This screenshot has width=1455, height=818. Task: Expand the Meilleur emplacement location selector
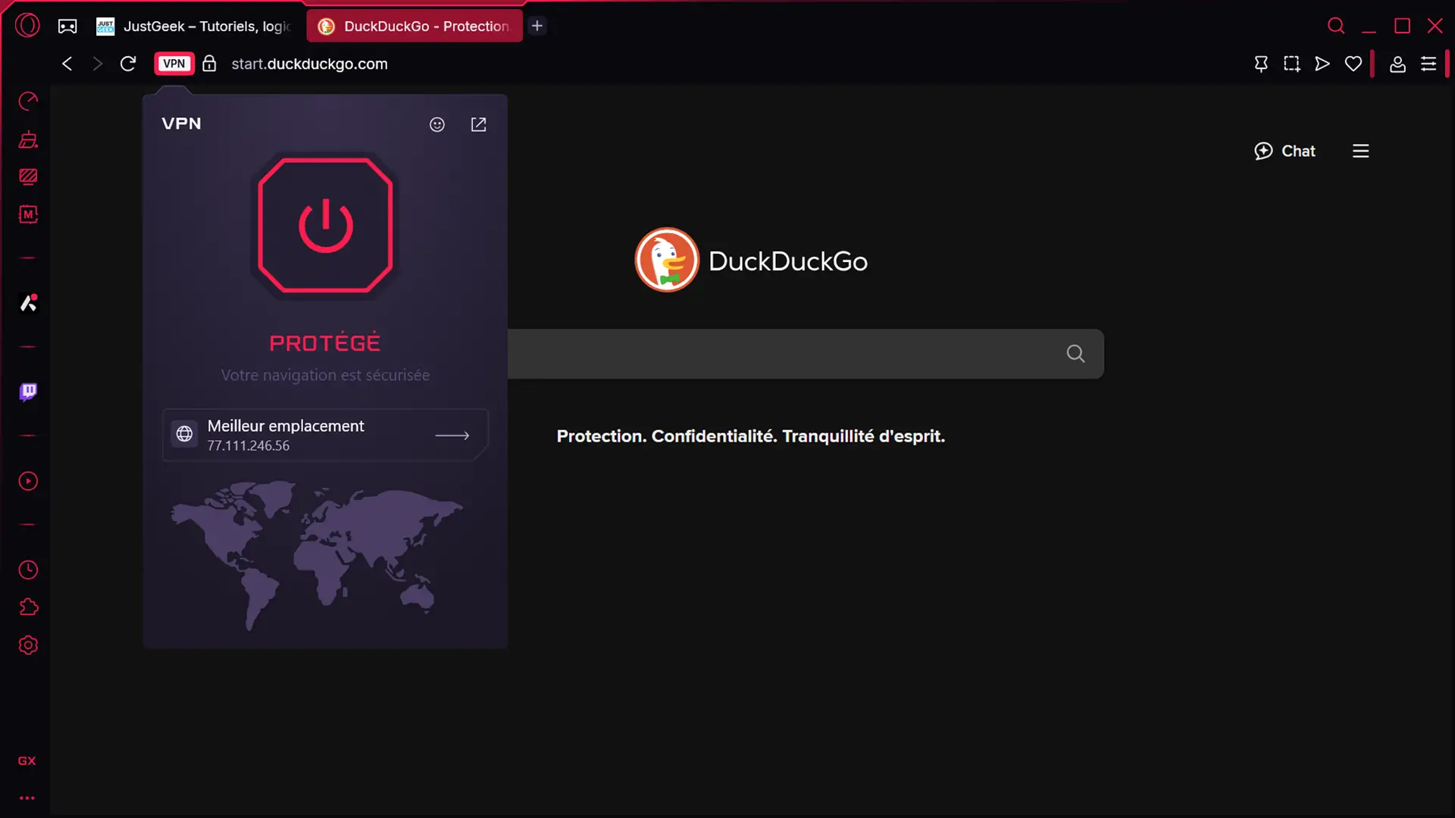[x=325, y=435]
